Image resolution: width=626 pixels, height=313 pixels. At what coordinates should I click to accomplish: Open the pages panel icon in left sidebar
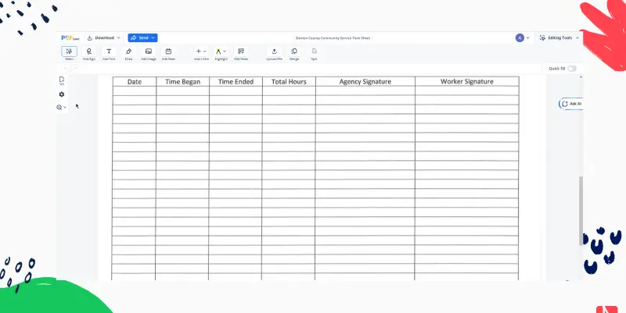coord(62,81)
